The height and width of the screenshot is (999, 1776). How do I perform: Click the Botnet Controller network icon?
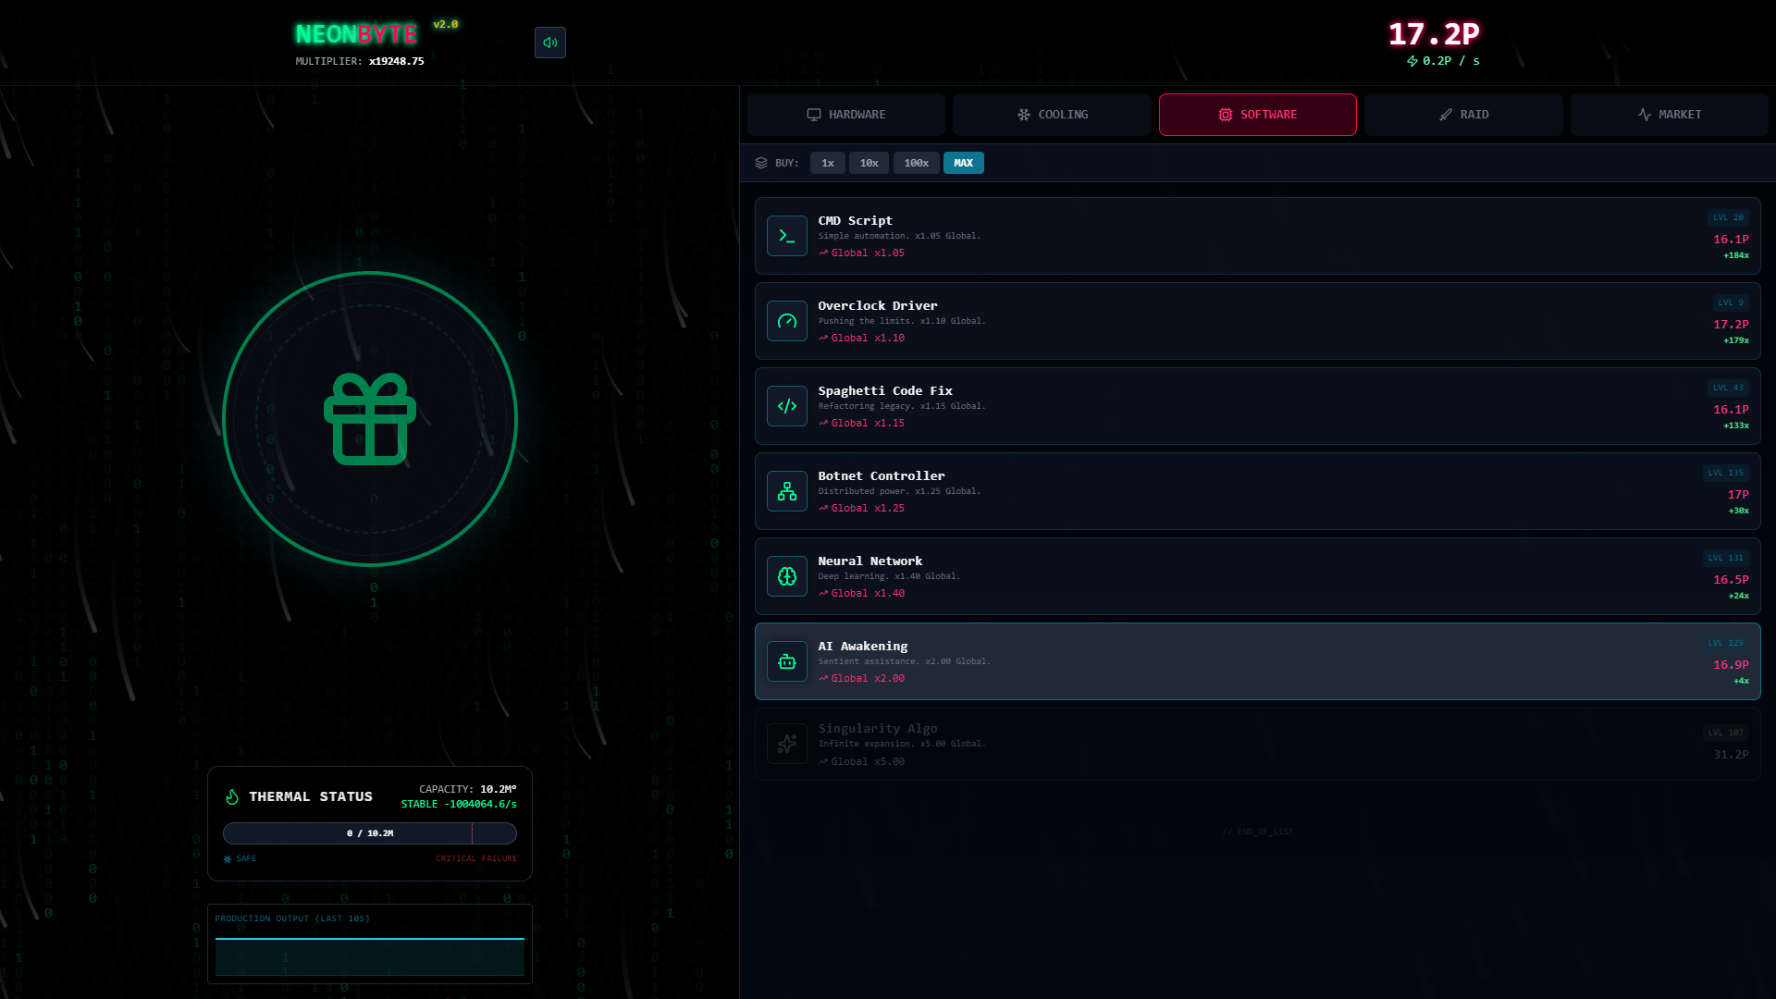786,491
